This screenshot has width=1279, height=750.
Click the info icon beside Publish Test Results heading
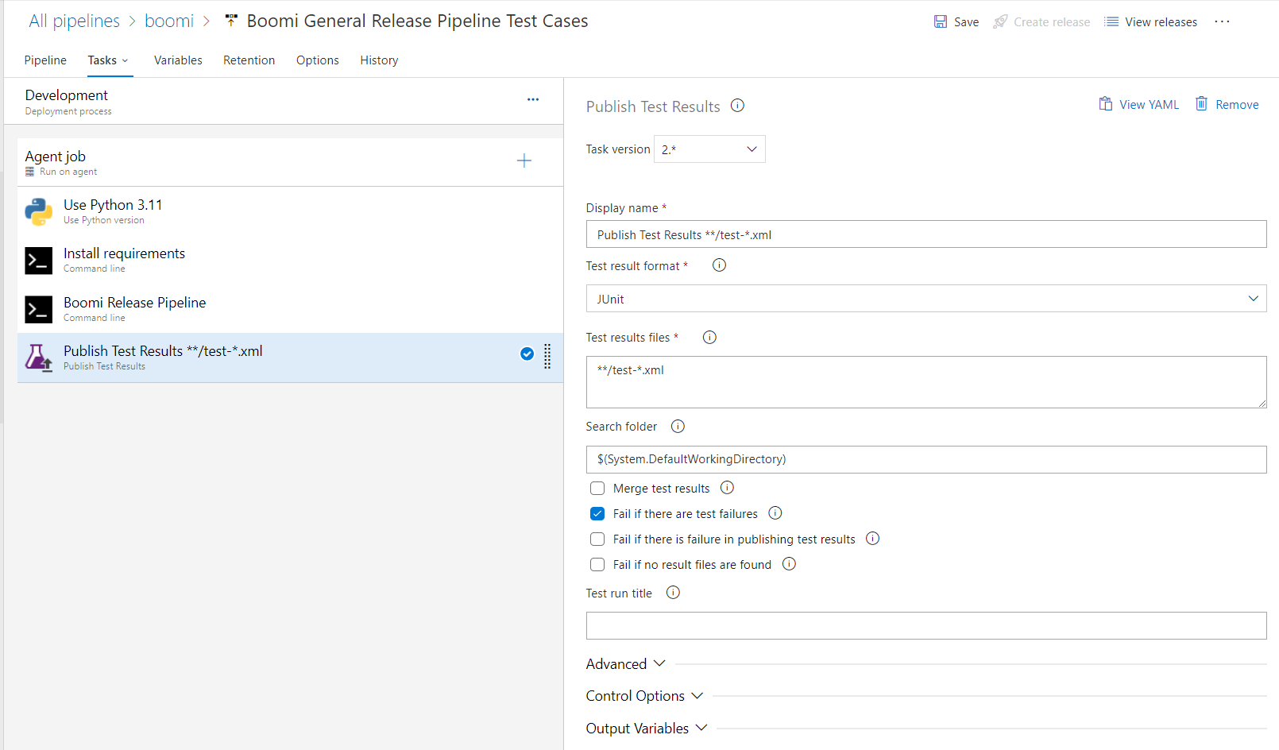pos(737,106)
